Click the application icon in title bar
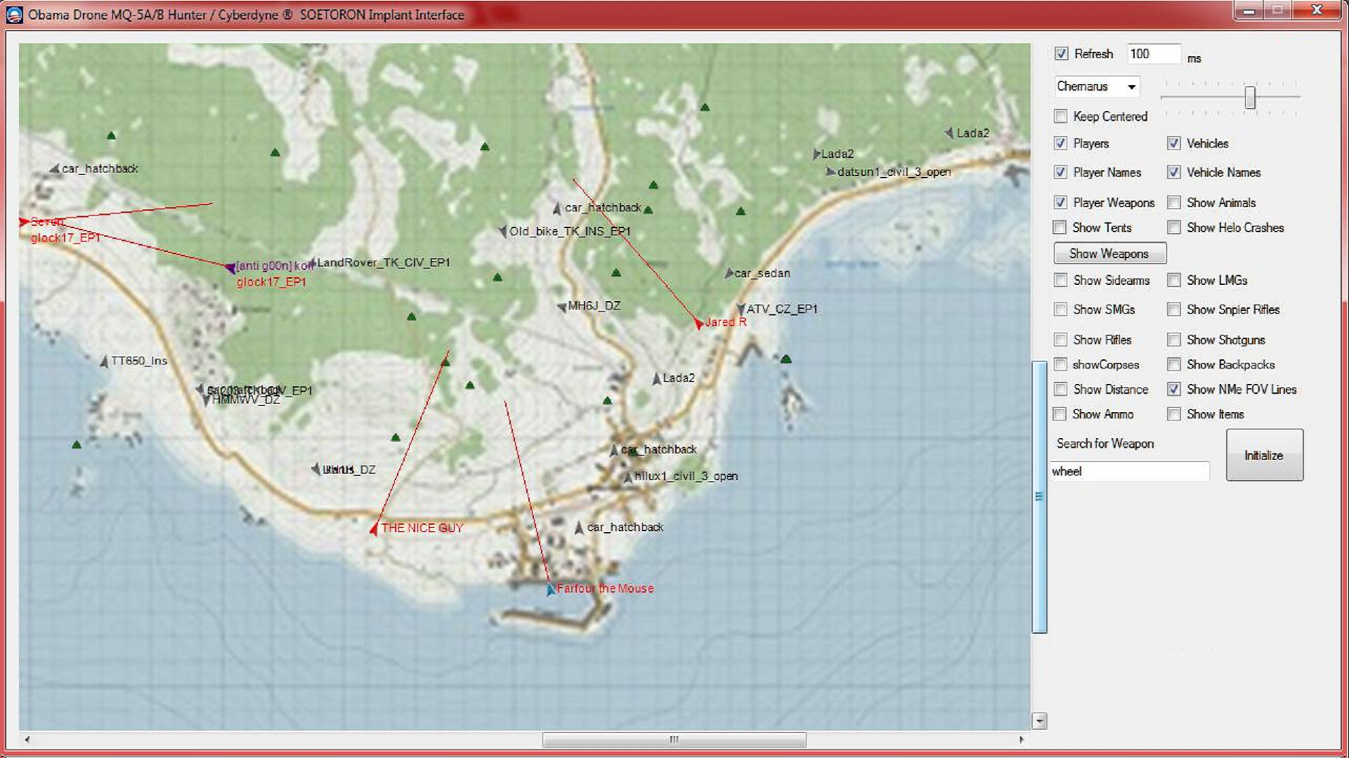 pyautogui.click(x=14, y=14)
